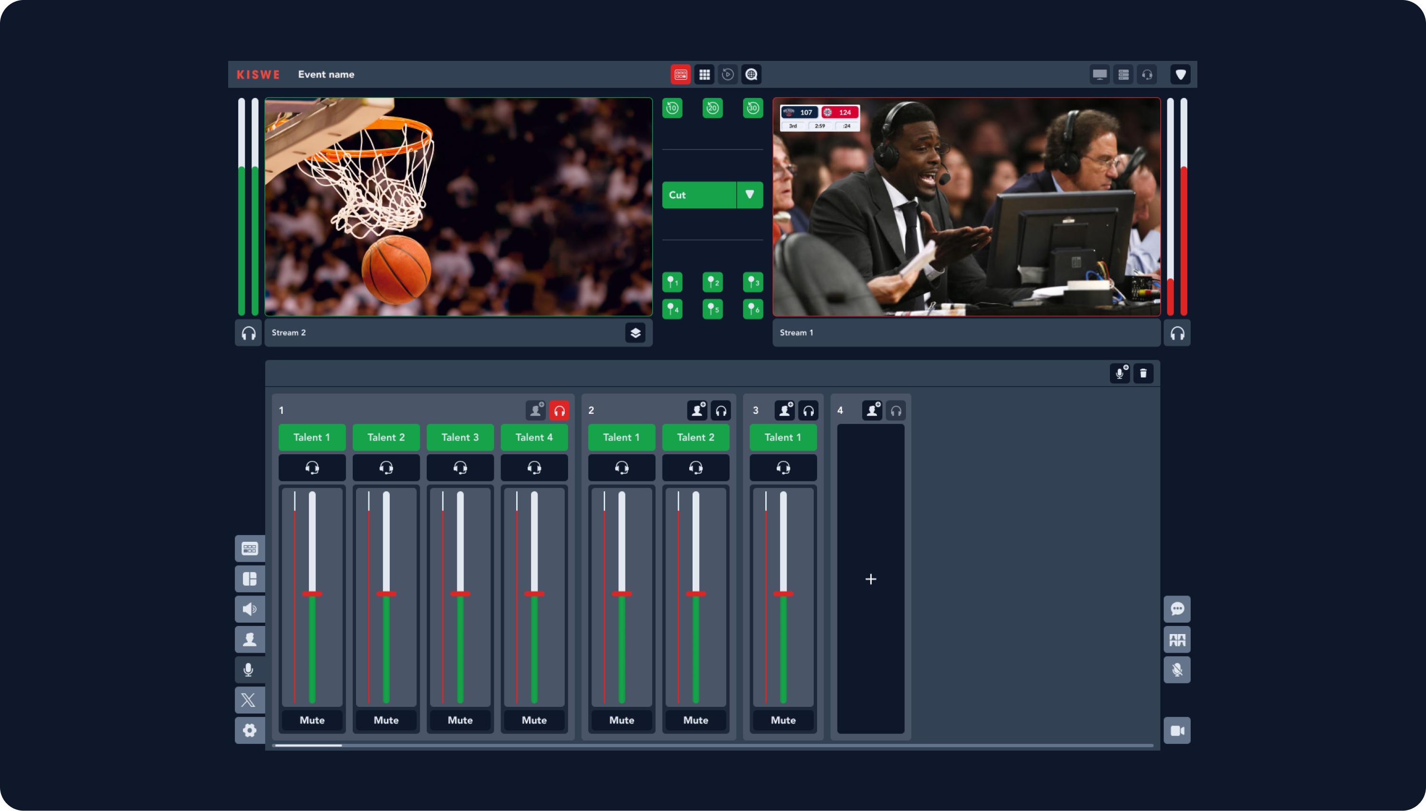
Task: Jump to marker pin 2
Action: coord(713,283)
